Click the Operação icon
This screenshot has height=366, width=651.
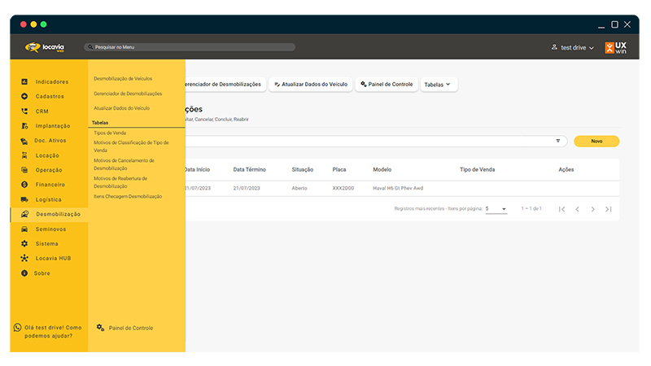coord(24,170)
